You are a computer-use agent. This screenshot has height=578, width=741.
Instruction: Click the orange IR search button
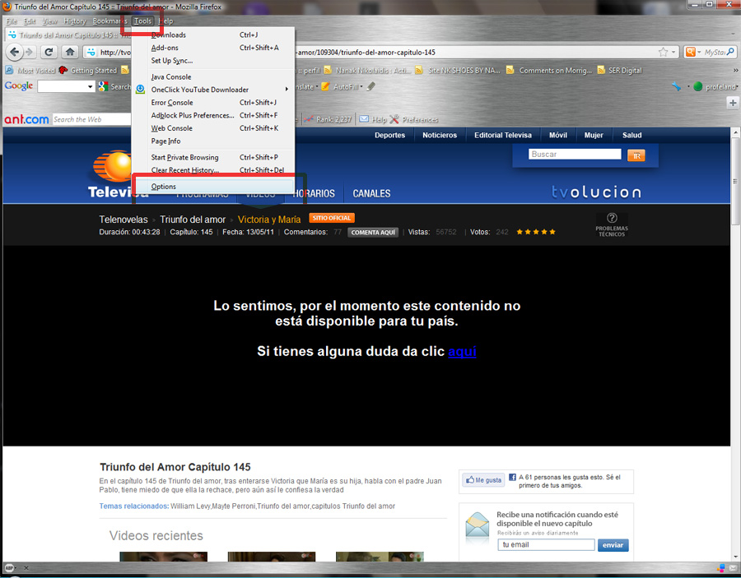click(x=636, y=155)
